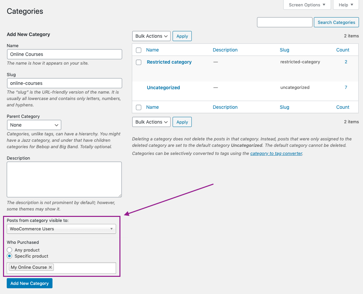Select the Any product radio option
The height and width of the screenshot is (294, 363).
pyautogui.click(x=9, y=250)
